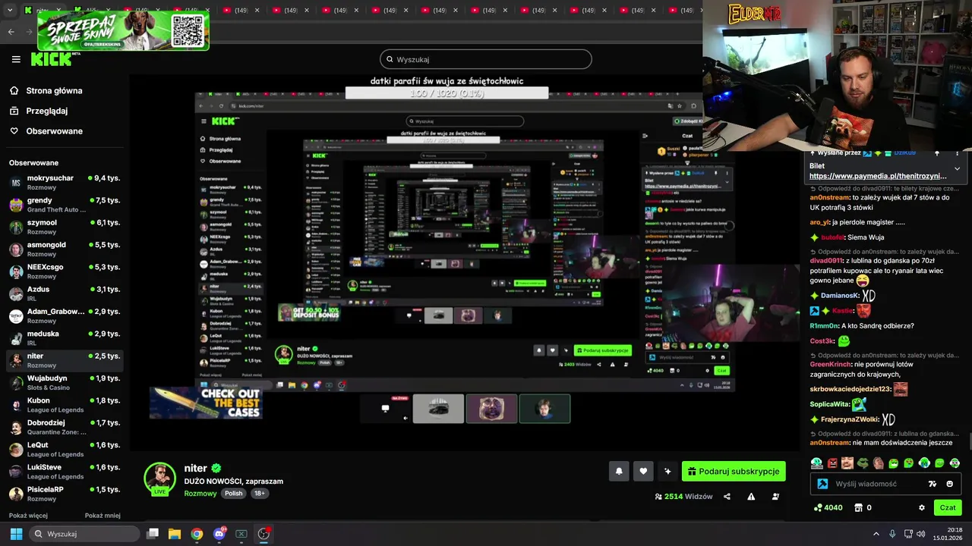
Task: Open mokrysuchar channel in sidebar
Action: pyautogui.click(x=64, y=182)
